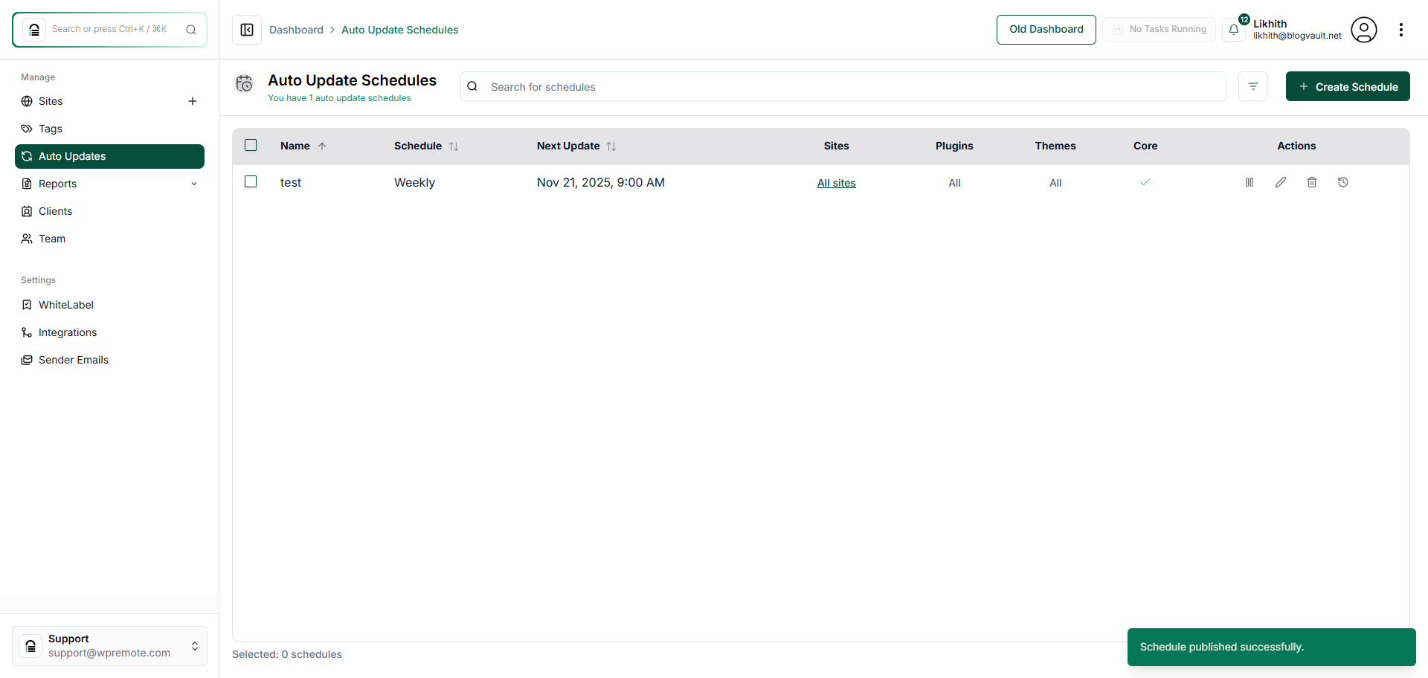Go to Dashboard breadcrumb
Viewport: 1428px width, 678px height.
296,30
